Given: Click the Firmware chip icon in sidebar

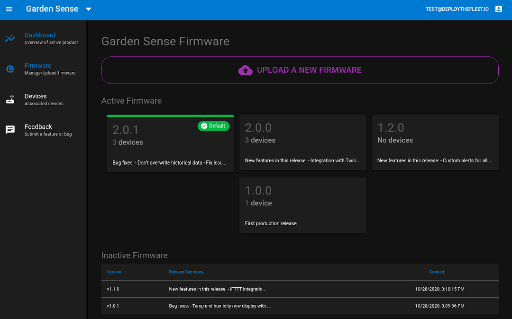Looking at the screenshot, I should pyautogui.click(x=10, y=69).
